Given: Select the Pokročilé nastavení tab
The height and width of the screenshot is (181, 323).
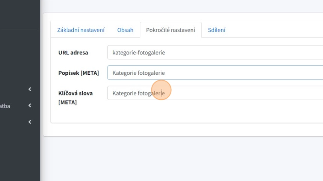Looking at the screenshot, I should pos(171,30).
